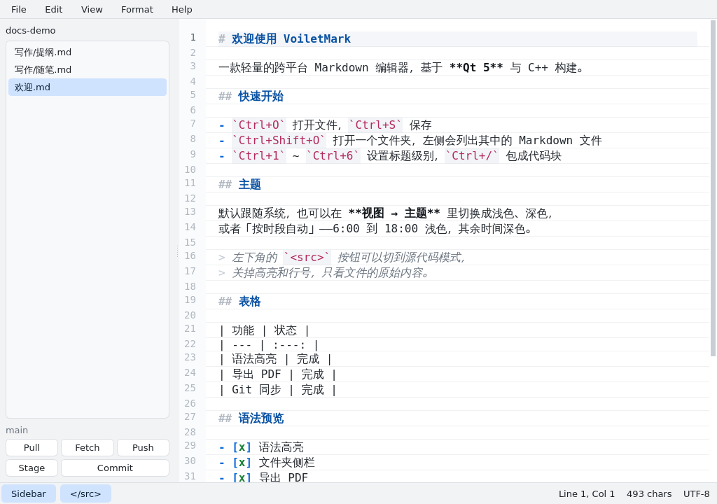
Task: Open the View menu
Action: [x=92, y=9]
